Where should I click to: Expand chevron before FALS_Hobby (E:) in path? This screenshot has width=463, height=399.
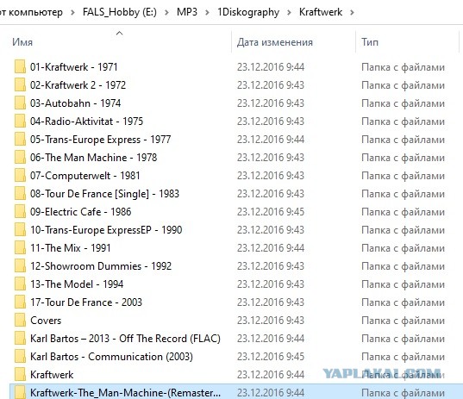coord(72,12)
